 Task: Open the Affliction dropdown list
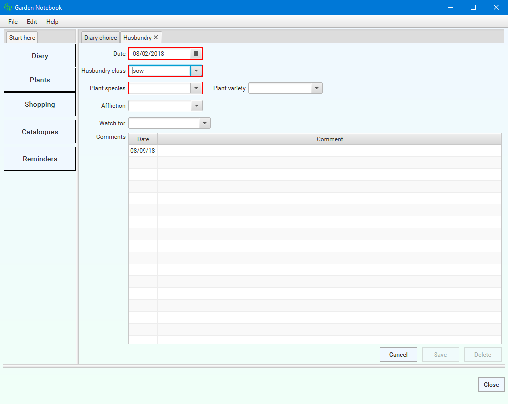[x=196, y=106]
